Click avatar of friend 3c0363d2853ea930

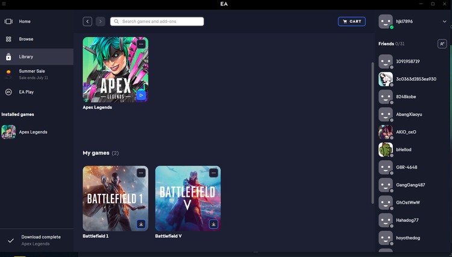[386, 79]
